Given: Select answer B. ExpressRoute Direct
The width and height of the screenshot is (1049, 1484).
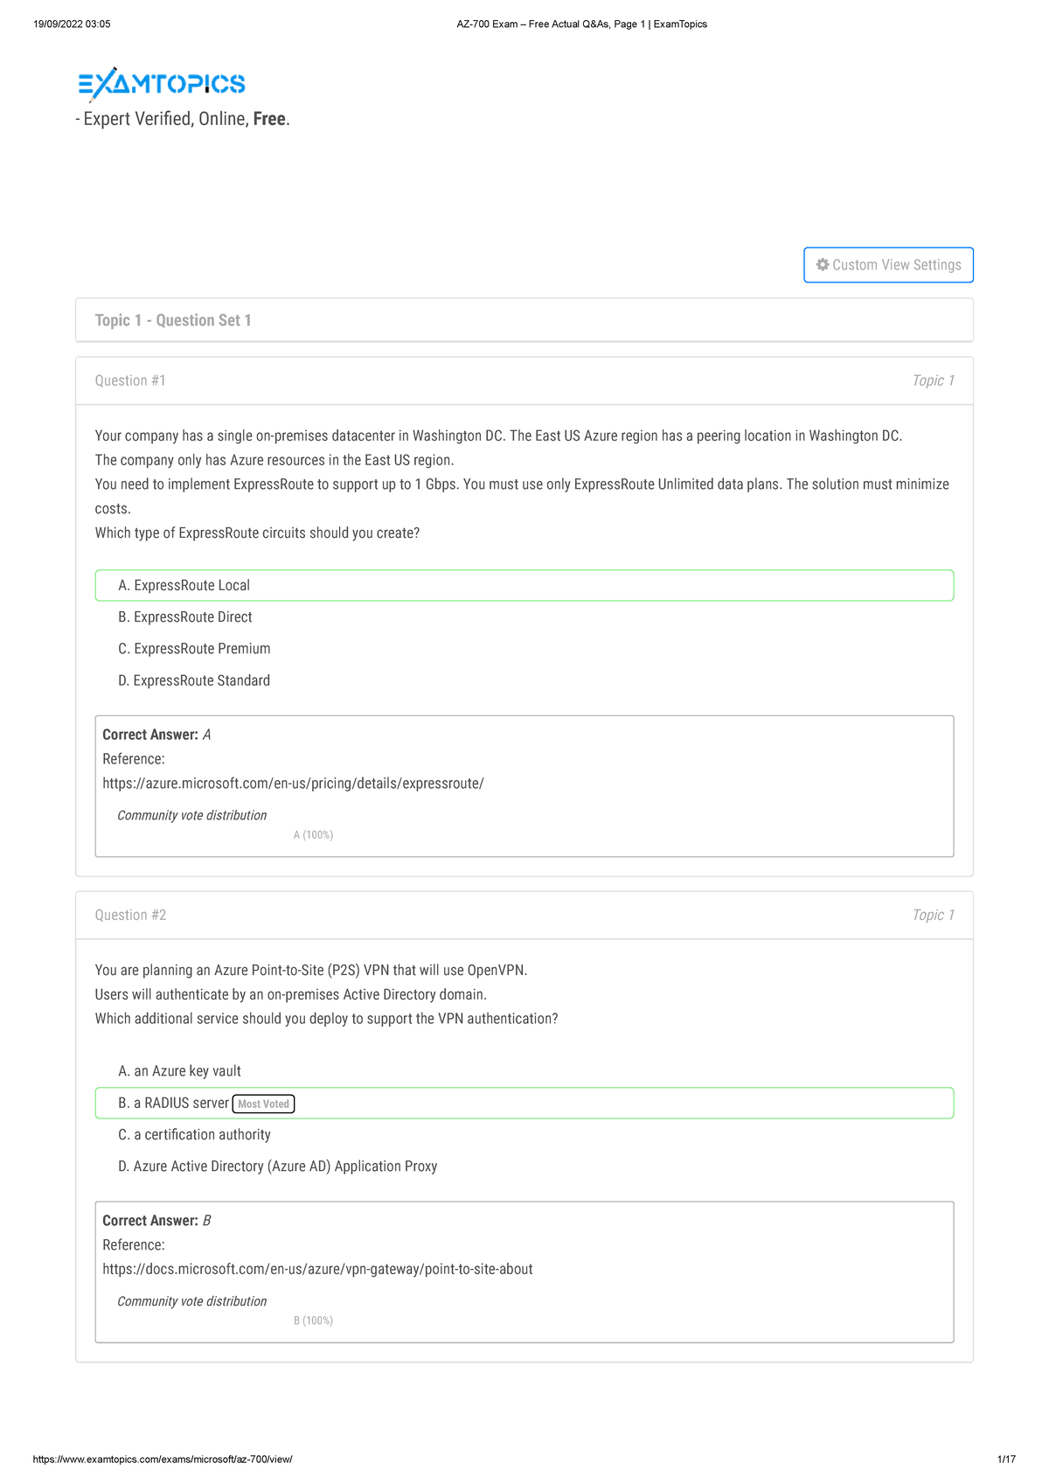Looking at the screenshot, I should [x=184, y=617].
